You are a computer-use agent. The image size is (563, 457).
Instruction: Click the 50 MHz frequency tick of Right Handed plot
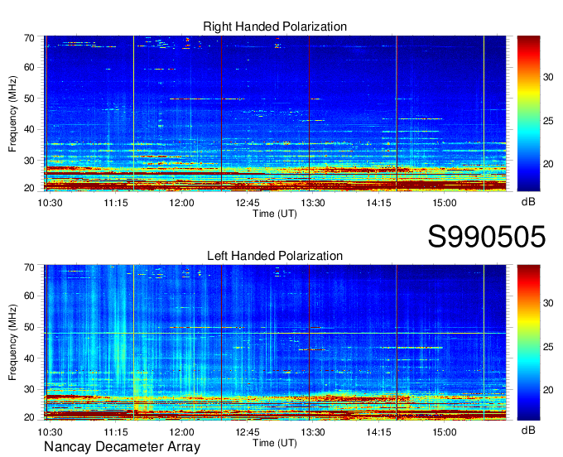click(x=29, y=99)
